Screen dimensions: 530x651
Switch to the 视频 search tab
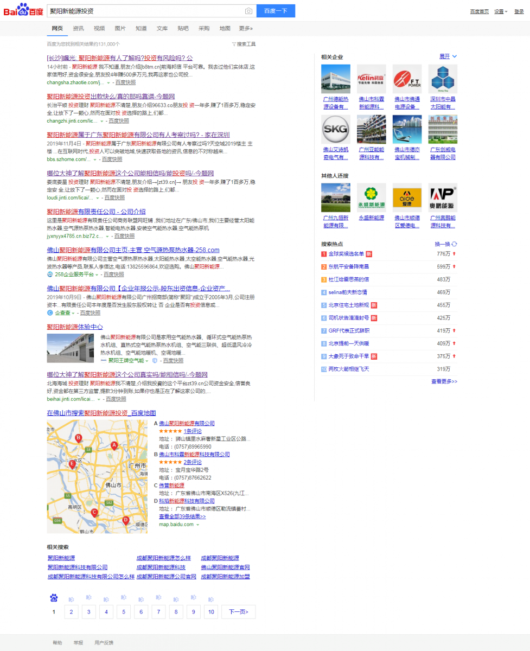pos(98,28)
